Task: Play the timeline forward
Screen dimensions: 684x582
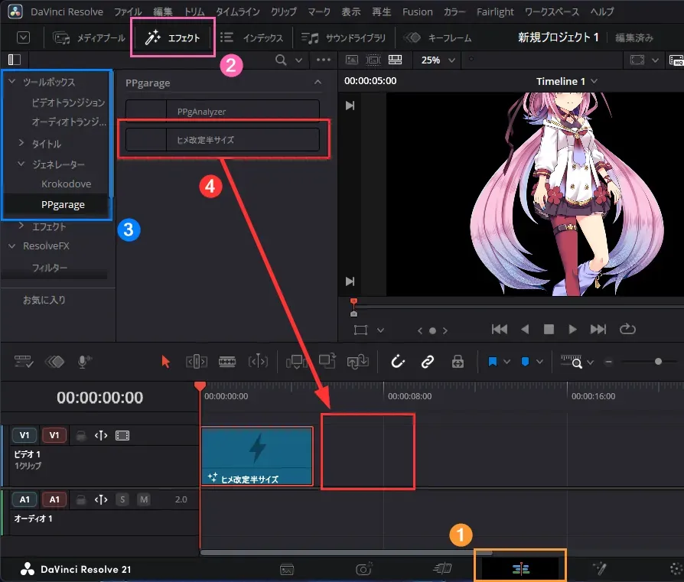Action: click(x=573, y=329)
